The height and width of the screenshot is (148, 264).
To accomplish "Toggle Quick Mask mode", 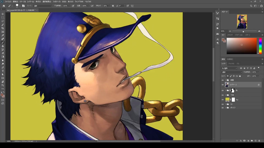I will click(x=3, y=100).
